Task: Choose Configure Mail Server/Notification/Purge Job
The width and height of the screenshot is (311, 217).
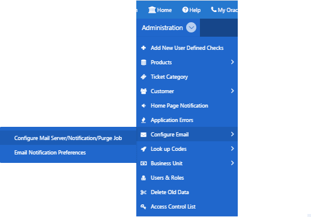Action: point(68,138)
